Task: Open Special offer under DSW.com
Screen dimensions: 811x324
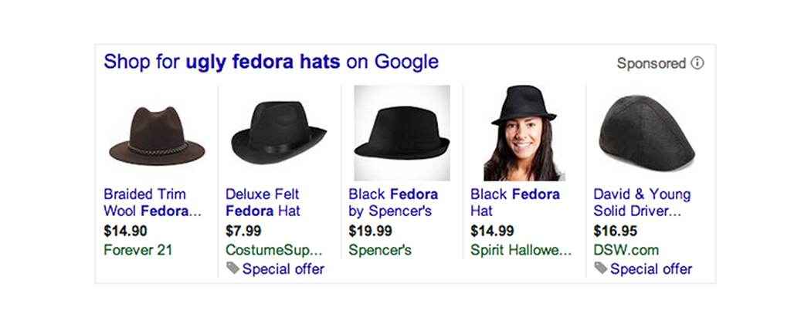Action: [x=650, y=269]
